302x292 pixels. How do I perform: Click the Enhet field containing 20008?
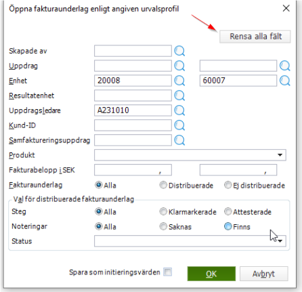133,81
